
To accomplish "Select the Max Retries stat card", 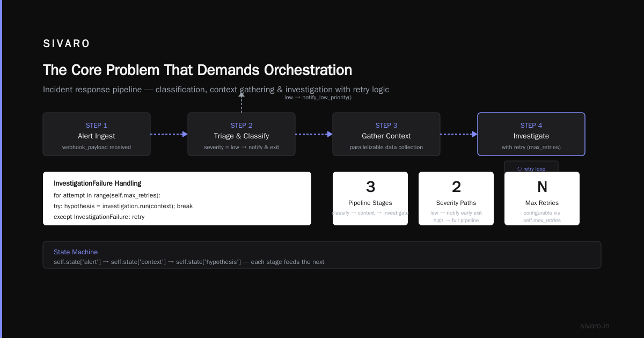I will 542,199.
